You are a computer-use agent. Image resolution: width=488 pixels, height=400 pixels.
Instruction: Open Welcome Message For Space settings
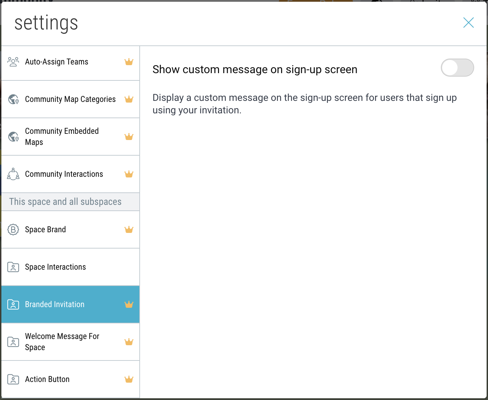click(62, 342)
